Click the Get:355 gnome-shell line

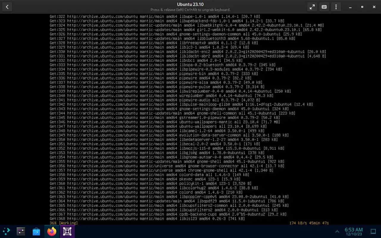click(x=167, y=162)
